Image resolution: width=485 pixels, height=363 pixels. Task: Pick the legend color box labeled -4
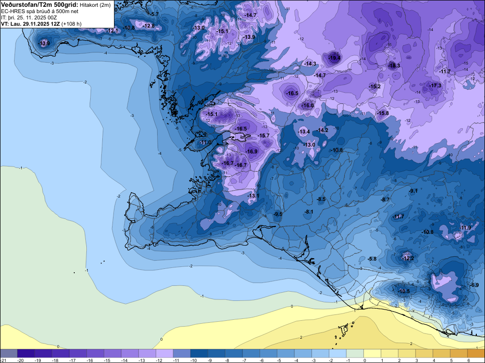point(303,353)
